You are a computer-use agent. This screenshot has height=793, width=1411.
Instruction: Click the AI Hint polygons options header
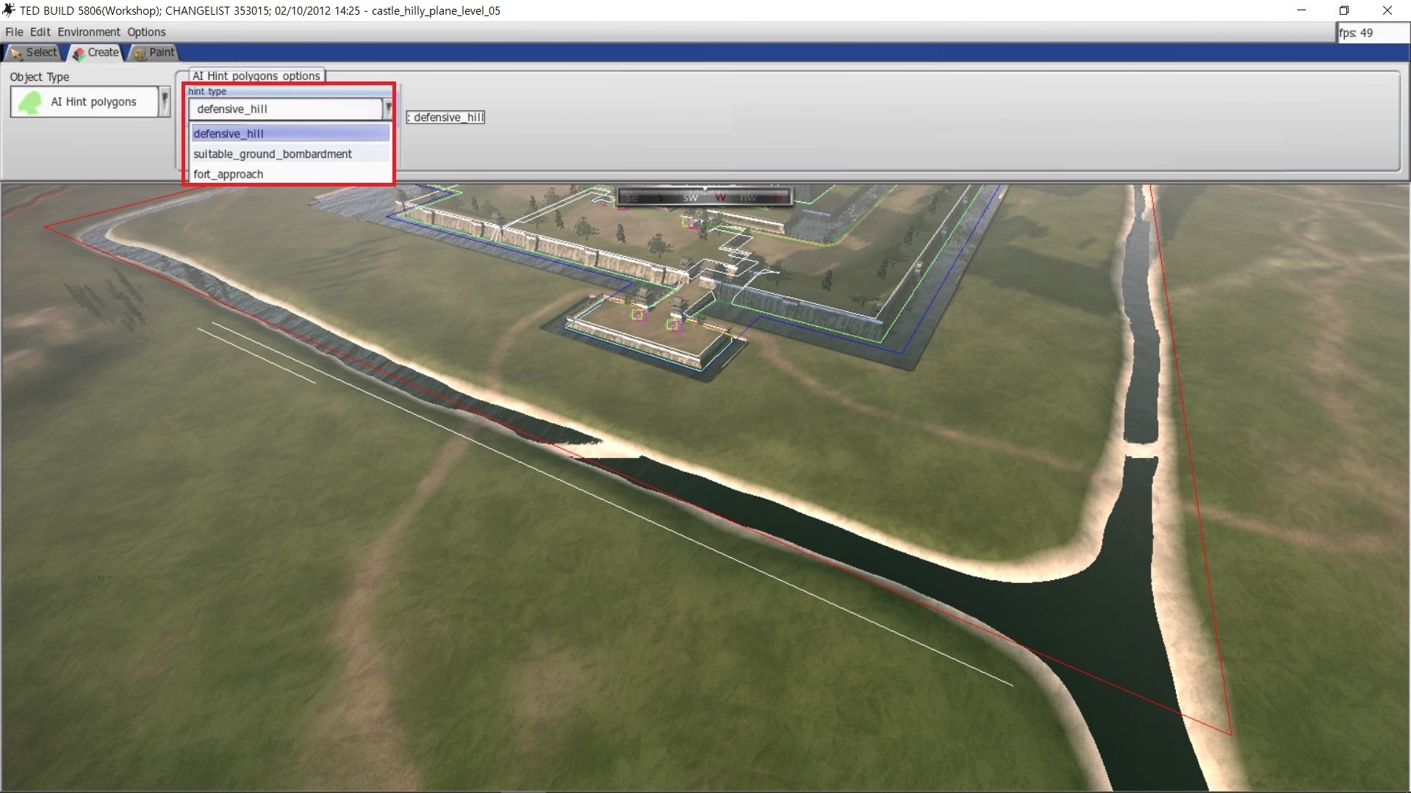point(256,76)
